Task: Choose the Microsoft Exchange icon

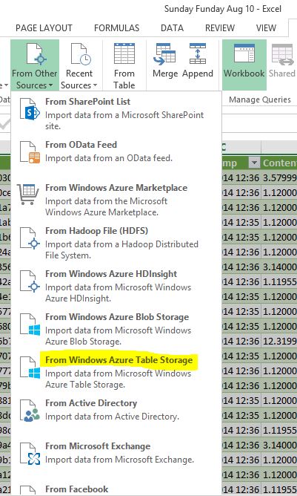Action: (30, 454)
